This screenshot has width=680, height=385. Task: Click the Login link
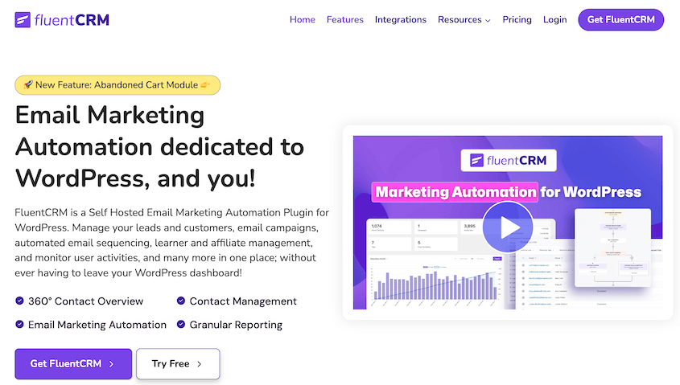pyautogui.click(x=554, y=20)
